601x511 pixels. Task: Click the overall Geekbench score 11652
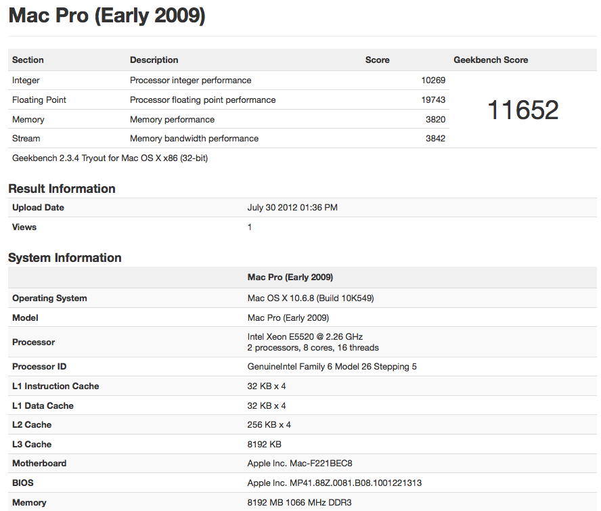[x=522, y=110]
